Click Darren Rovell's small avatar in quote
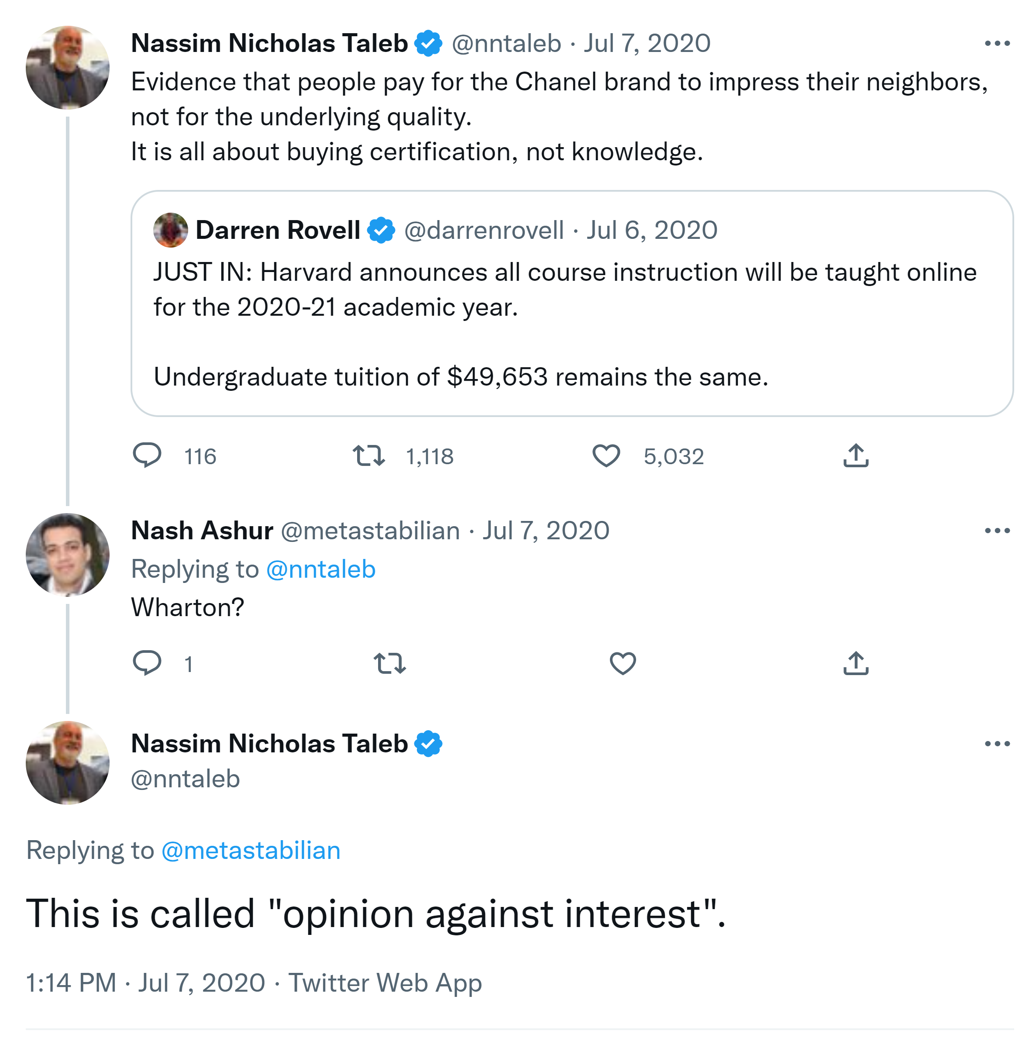1036x1048 pixels. (x=170, y=230)
